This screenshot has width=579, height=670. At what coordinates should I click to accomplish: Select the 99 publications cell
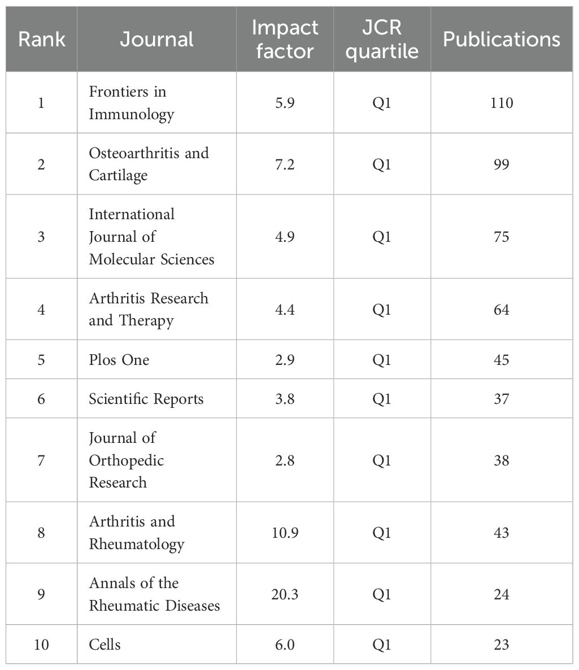tap(502, 164)
